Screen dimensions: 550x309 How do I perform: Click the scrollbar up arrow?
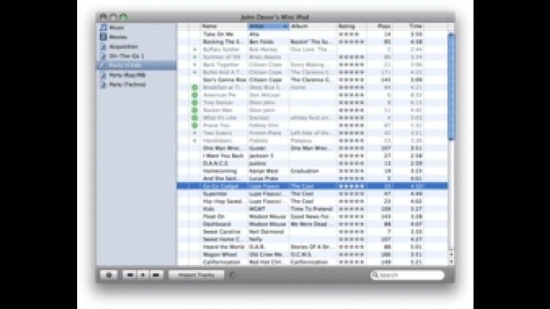(451, 254)
